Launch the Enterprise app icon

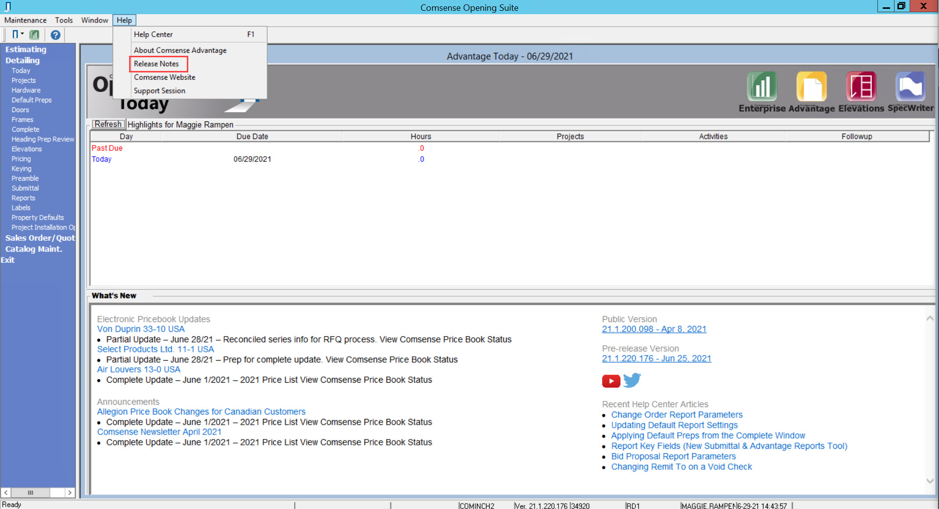(761, 86)
